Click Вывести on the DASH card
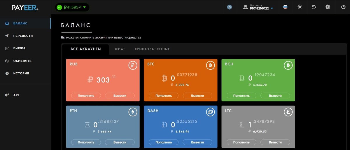The image size is (350, 150). [197, 142]
